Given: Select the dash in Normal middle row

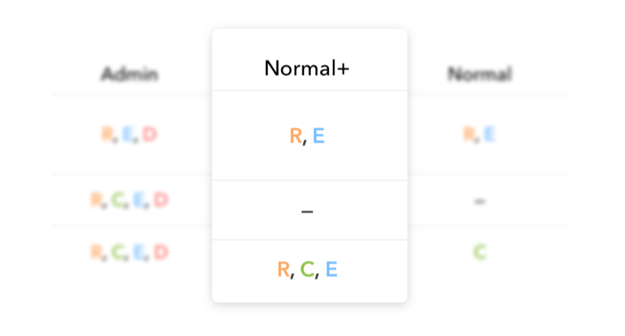Looking at the screenshot, I should click(x=480, y=202).
